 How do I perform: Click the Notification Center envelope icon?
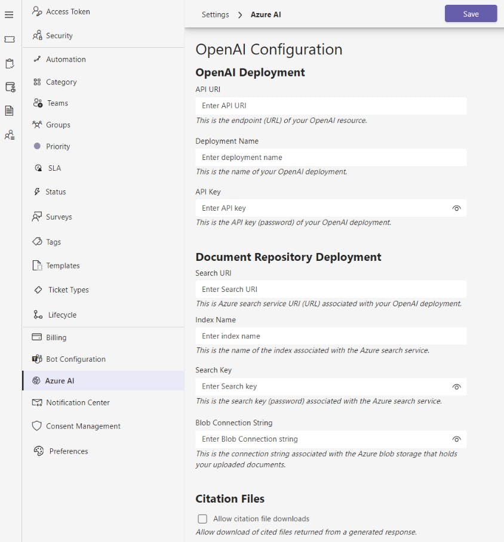[36, 402]
